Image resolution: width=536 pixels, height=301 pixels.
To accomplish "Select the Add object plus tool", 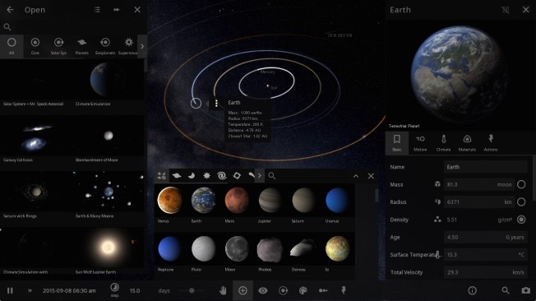I will tap(243, 290).
